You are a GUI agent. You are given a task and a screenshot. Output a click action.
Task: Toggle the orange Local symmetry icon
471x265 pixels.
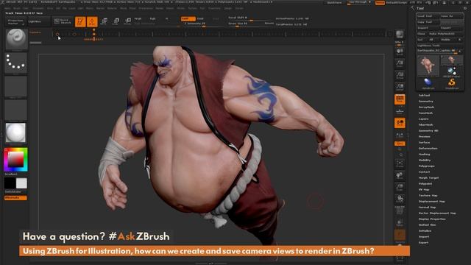click(400, 123)
